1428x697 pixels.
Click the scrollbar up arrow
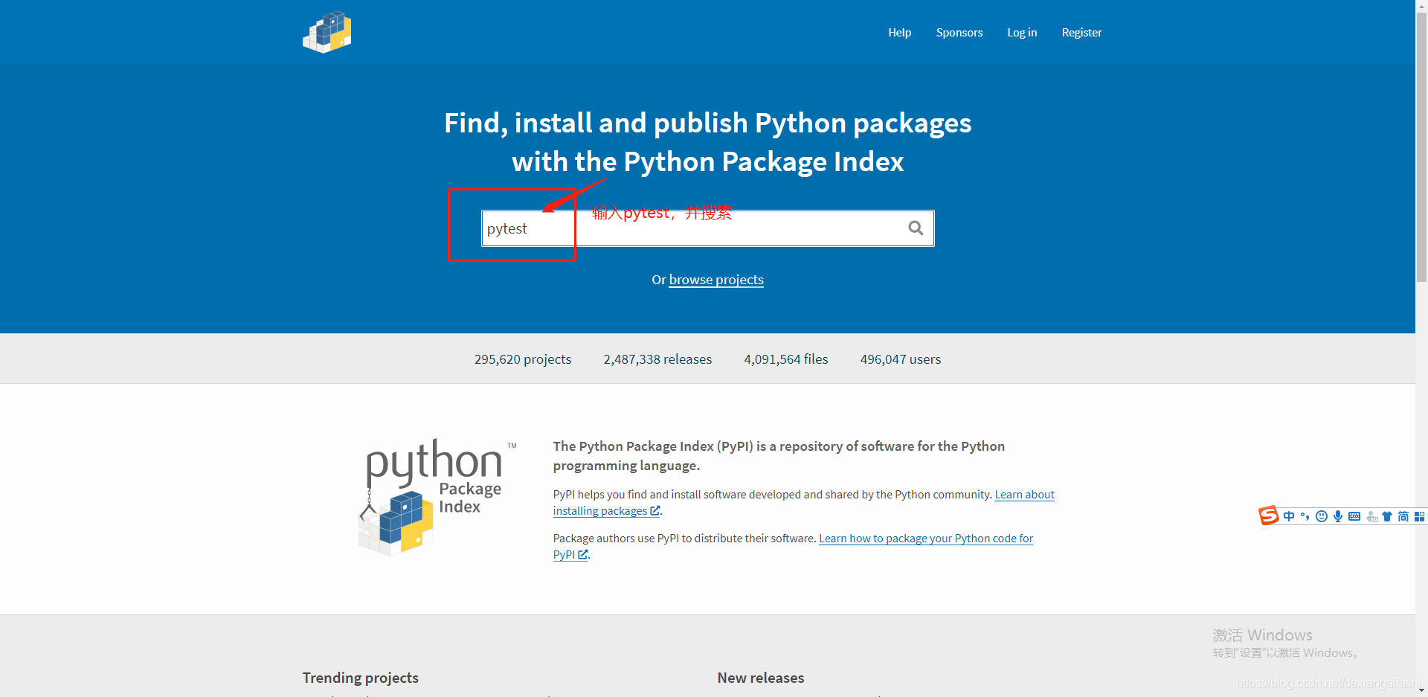pos(1421,6)
